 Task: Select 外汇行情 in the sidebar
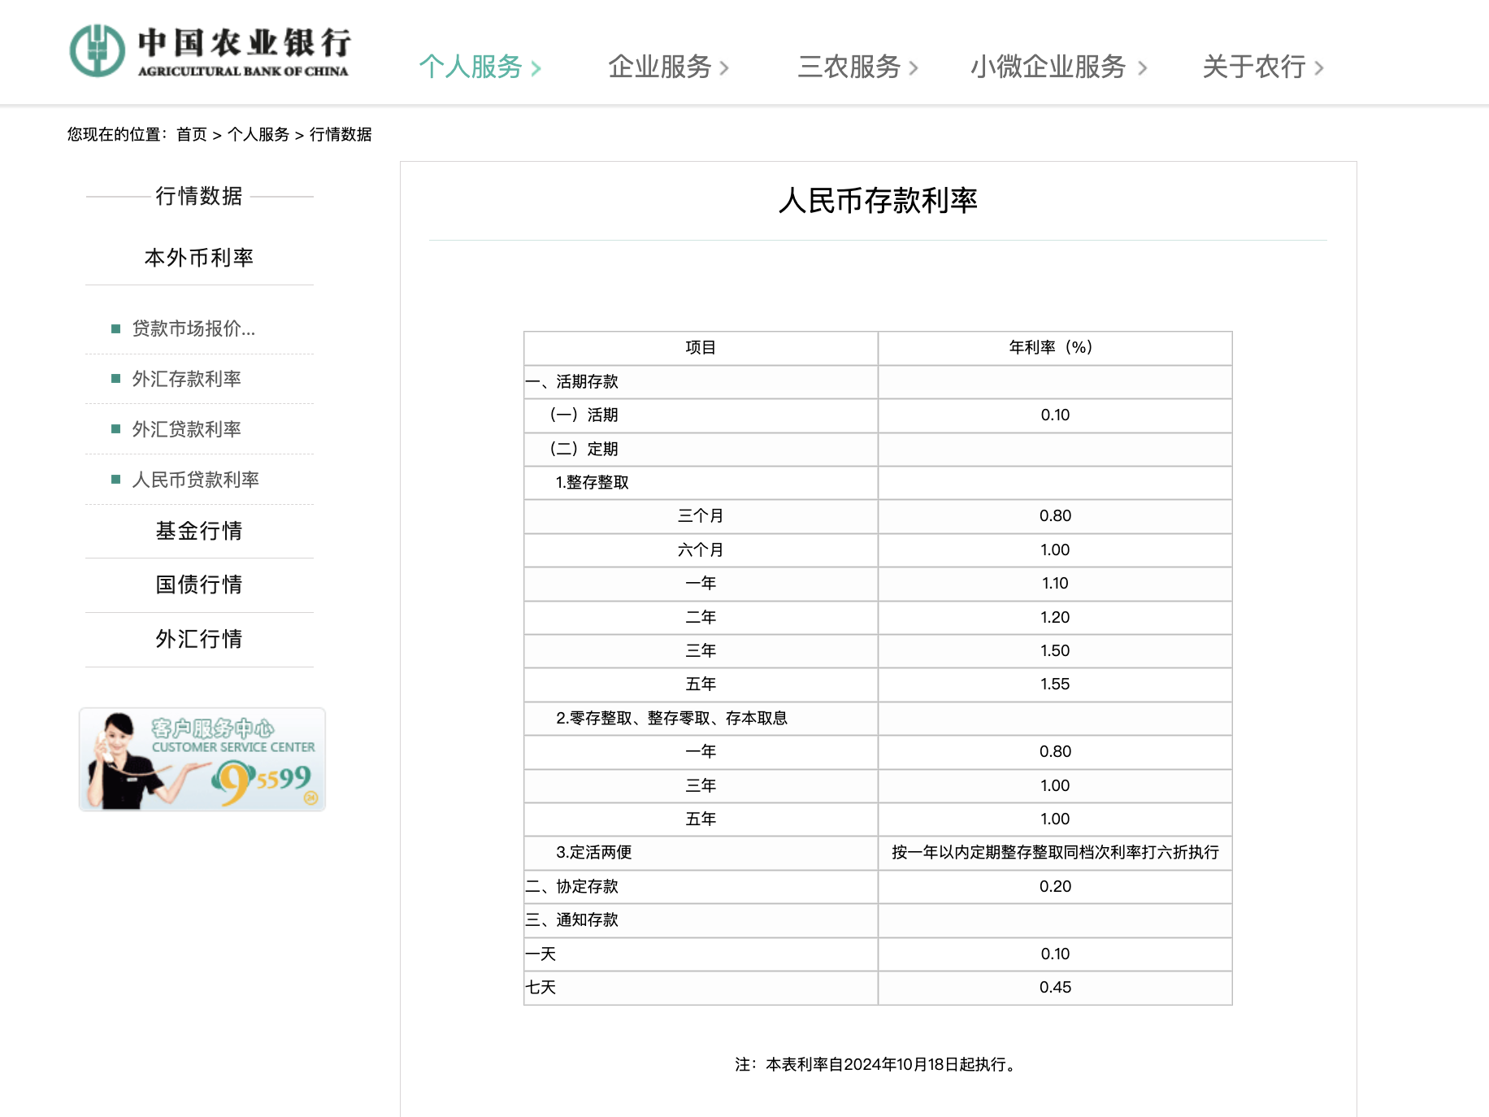coord(199,639)
